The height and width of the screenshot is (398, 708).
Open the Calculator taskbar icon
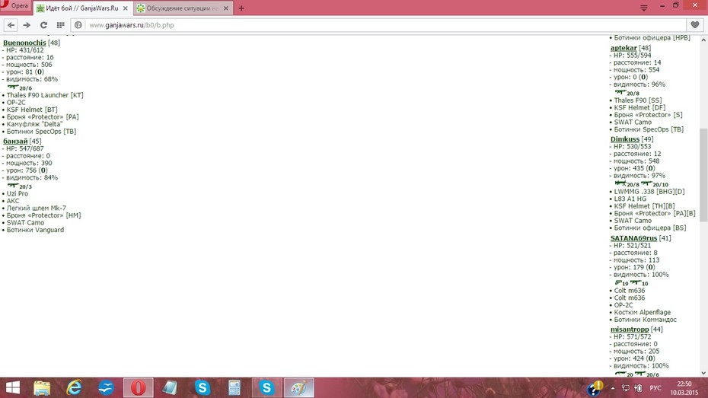(x=234, y=388)
